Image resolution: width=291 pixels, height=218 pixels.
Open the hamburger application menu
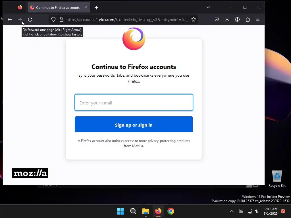258,19
